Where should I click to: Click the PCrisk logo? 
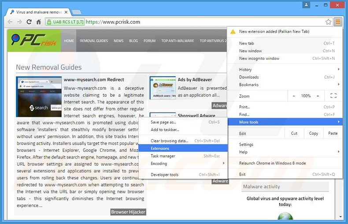[x=34, y=40]
